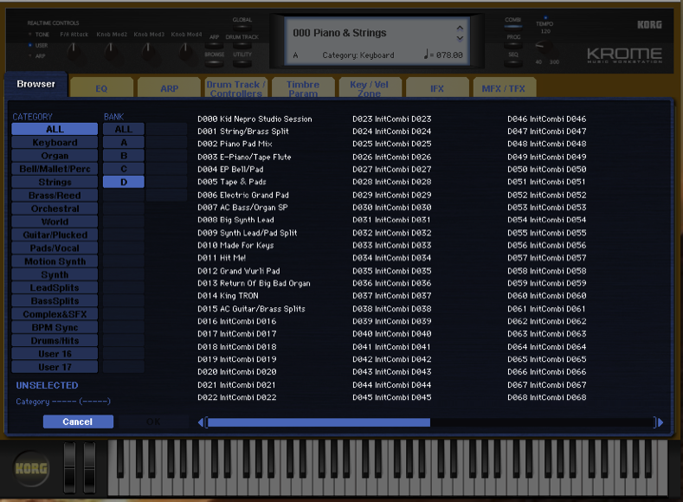683x502 pixels.
Task: Switch to SEQ mode
Action: coord(513,63)
